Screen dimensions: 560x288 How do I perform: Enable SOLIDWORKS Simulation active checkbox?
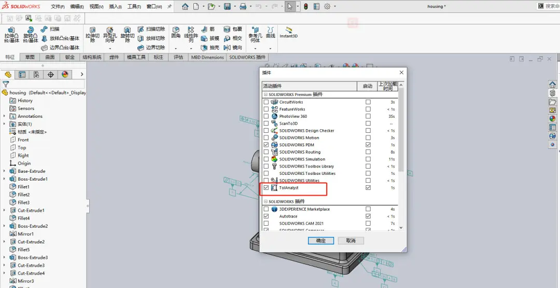pos(266,159)
